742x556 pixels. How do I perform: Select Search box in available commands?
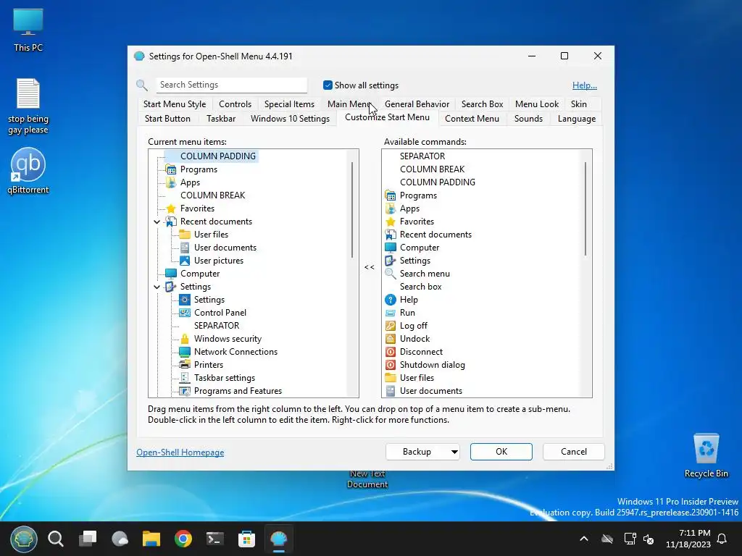coord(421,287)
